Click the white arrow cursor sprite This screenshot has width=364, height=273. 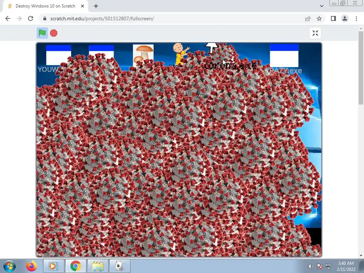point(211,48)
